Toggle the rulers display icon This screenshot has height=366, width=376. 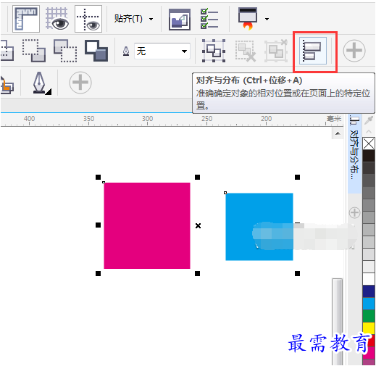tap(26, 19)
